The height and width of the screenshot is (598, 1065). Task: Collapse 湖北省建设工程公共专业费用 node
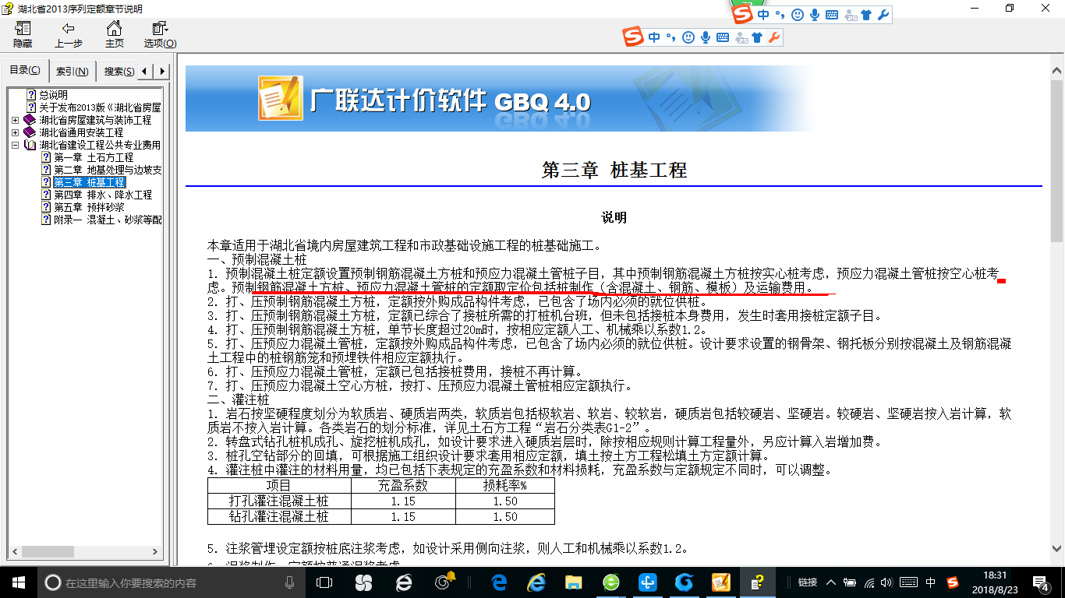pos(16,145)
